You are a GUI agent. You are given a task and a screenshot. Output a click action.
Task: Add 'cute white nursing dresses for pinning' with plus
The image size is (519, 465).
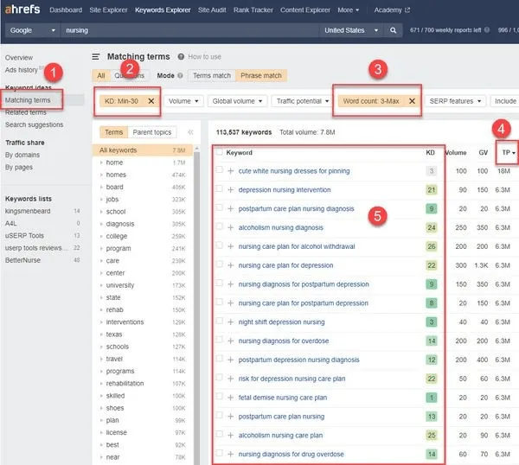coord(231,171)
